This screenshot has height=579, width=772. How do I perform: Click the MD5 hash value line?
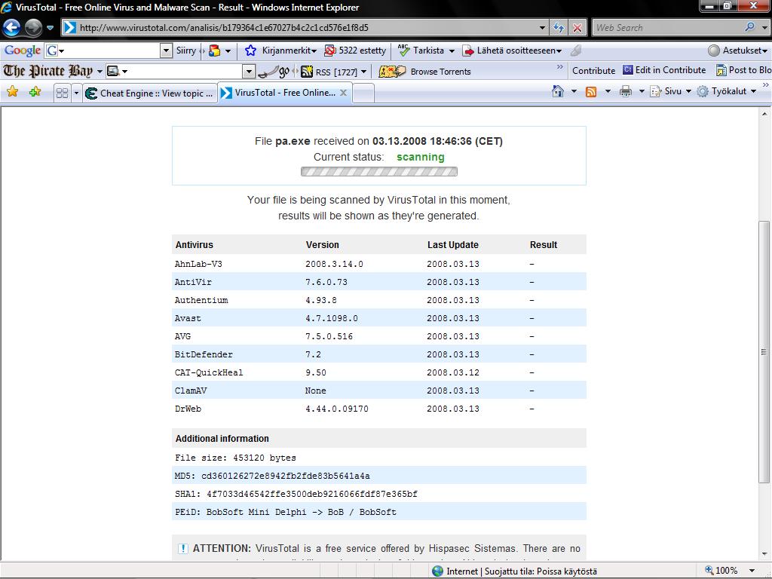click(x=272, y=476)
